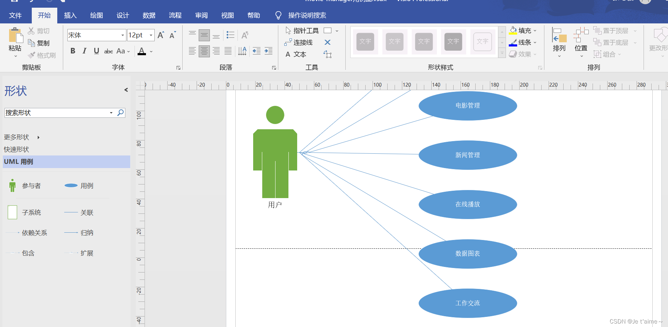Select the Use Case ellipse stencil shape
The image size is (668, 327).
tap(79, 186)
